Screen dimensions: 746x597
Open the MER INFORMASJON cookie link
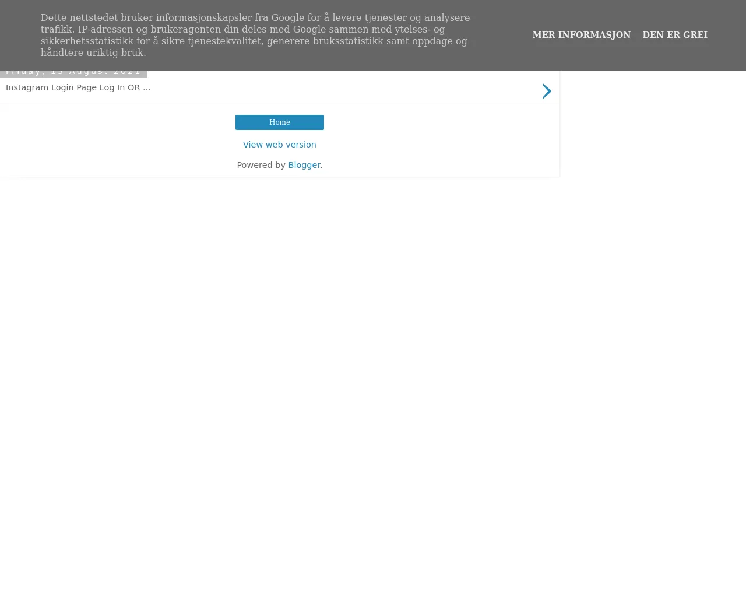(x=581, y=35)
